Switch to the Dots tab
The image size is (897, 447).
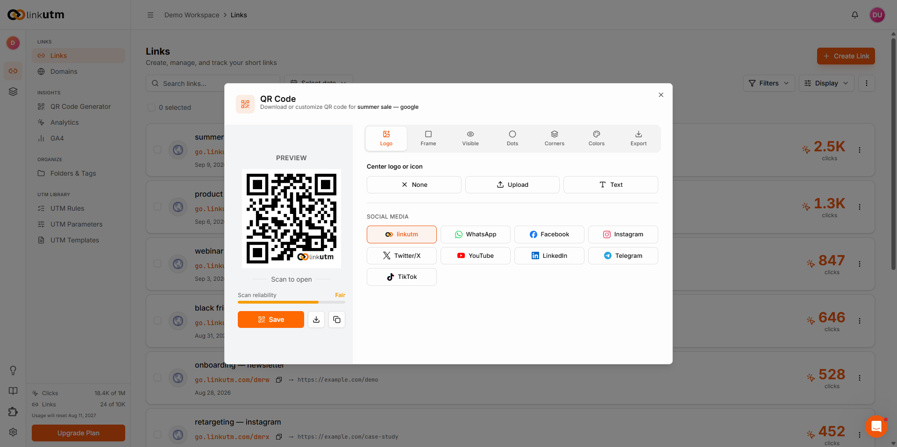point(513,139)
